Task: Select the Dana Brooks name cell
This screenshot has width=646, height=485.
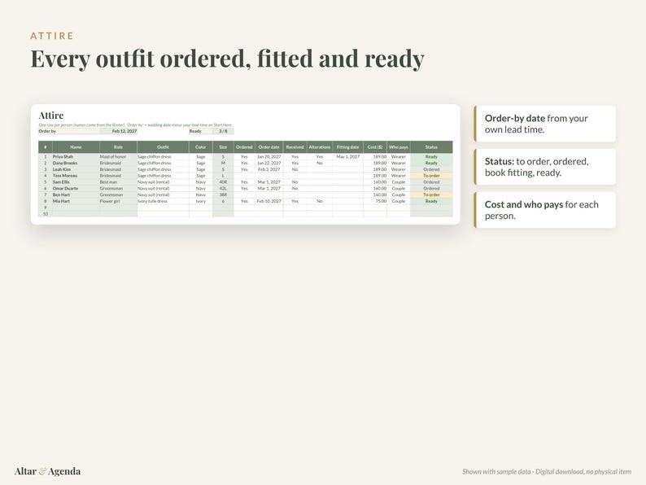Action: click(x=76, y=164)
